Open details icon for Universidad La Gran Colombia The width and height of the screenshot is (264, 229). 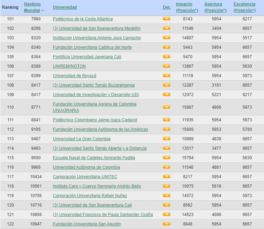click(x=166, y=139)
